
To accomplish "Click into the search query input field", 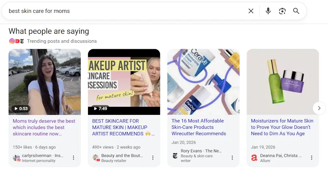I will click(121, 11).
